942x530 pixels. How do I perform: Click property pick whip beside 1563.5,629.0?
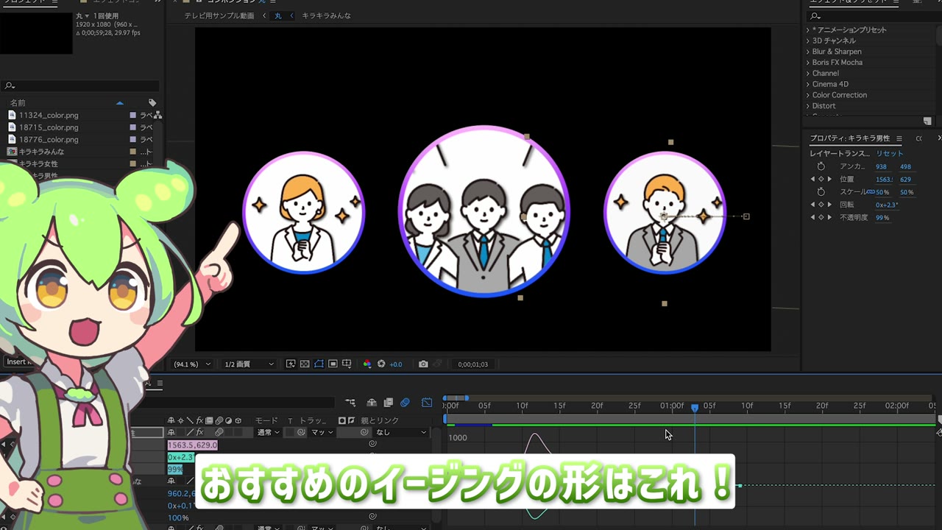(372, 444)
